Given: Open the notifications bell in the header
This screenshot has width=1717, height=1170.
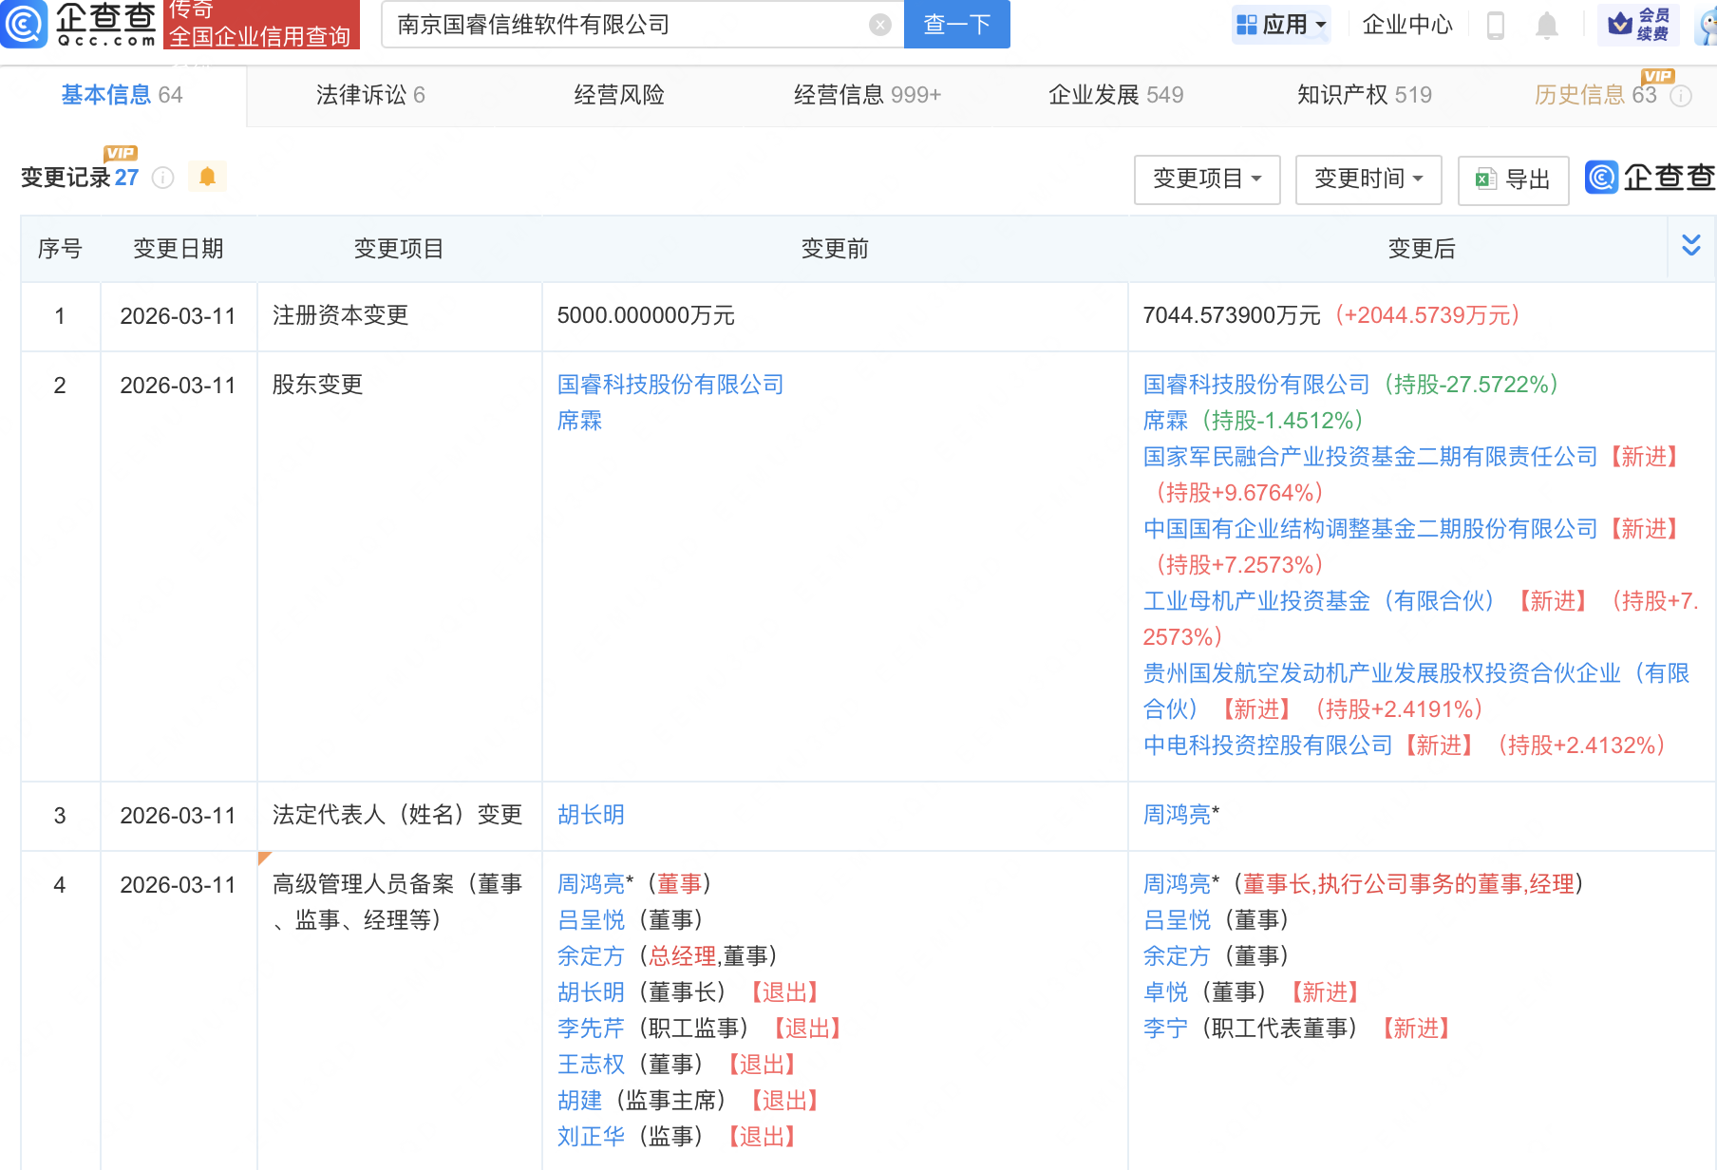Looking at the screenshot, I should (1546, 25).
